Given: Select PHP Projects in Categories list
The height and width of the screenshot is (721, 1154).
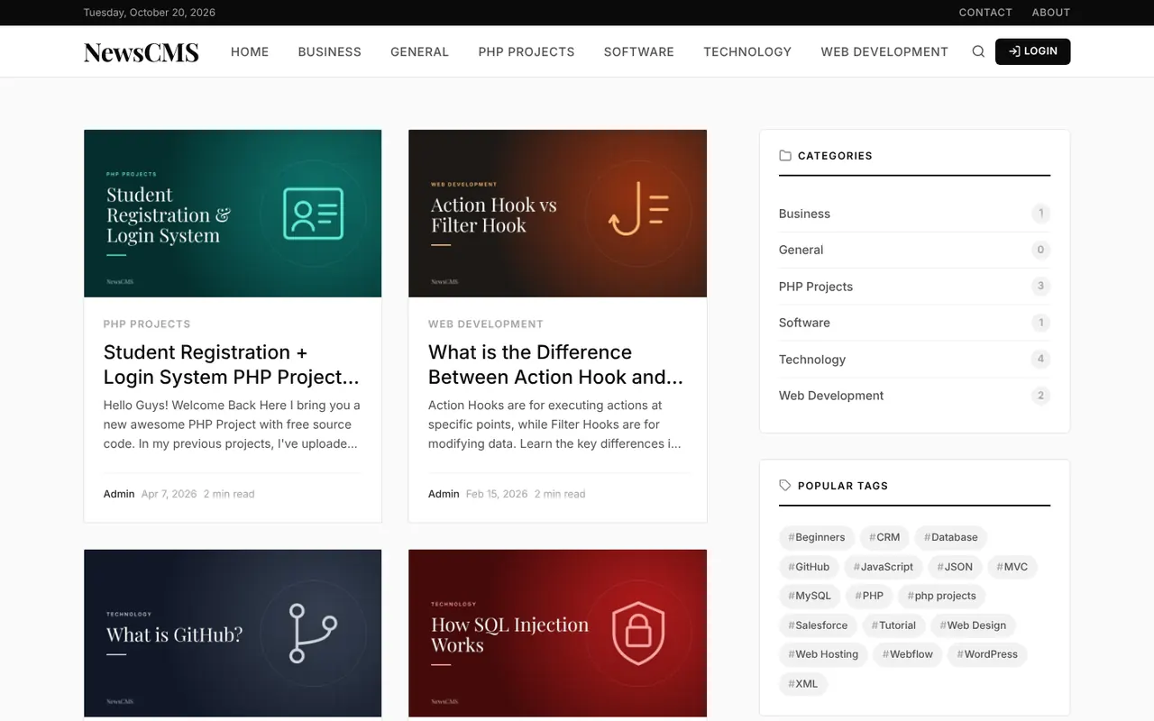Looking at the screenshot, I should pyautogui.click(x=914, y=287).
